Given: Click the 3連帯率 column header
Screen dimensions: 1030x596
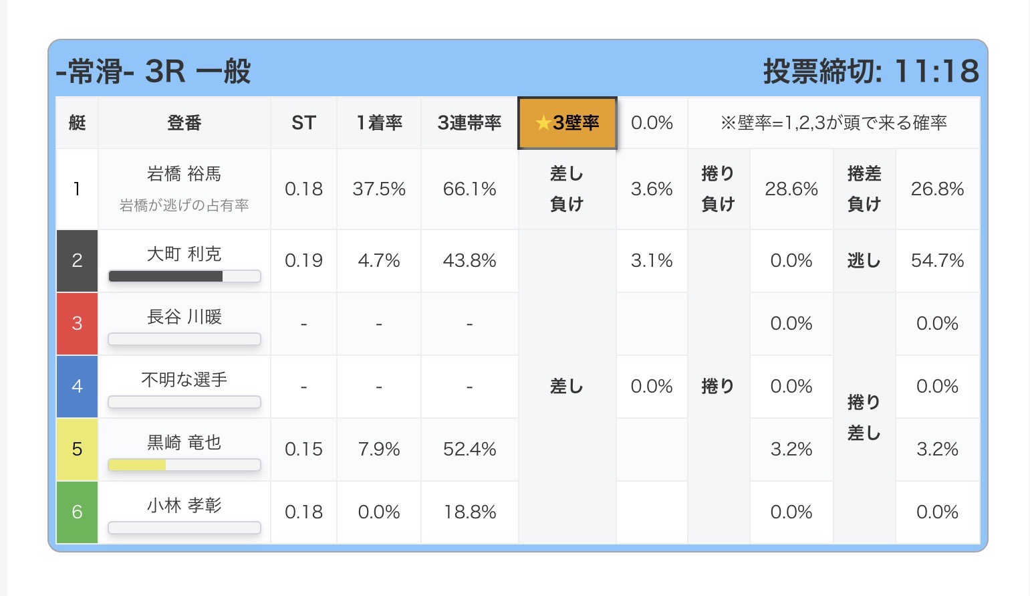Looking at the screenshot, I should point(469,123).
